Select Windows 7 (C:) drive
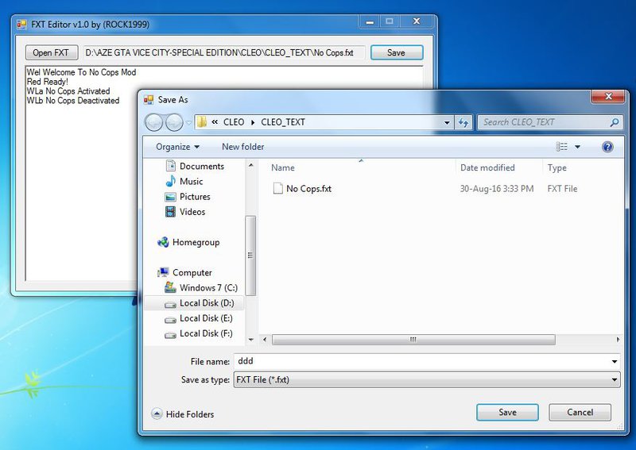Image resolution: width=636 pixels, height=450 pixels. pyautogui.click(x=201, y=287)
